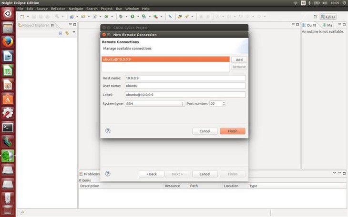Open the File menu

[20, 9]
